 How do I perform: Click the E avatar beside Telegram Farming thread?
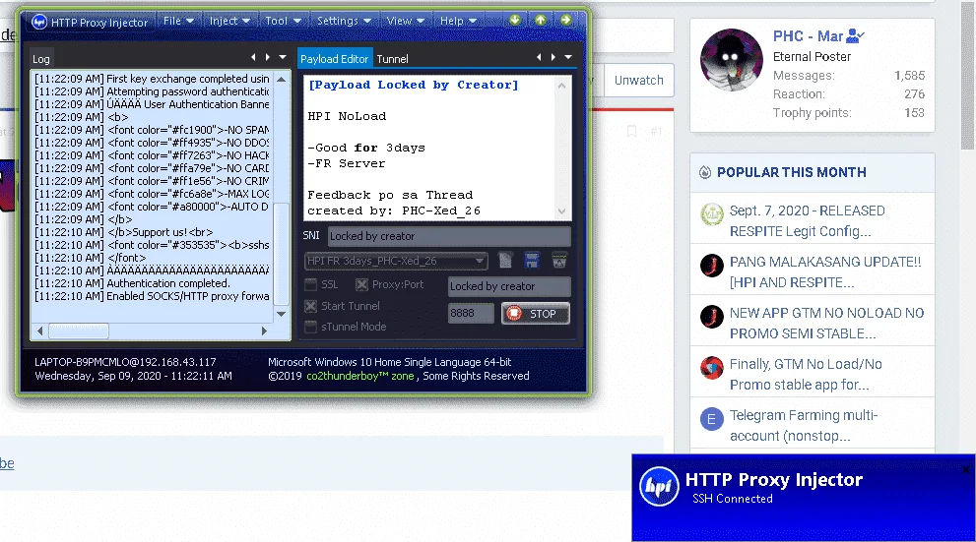[x=712, y=419]
